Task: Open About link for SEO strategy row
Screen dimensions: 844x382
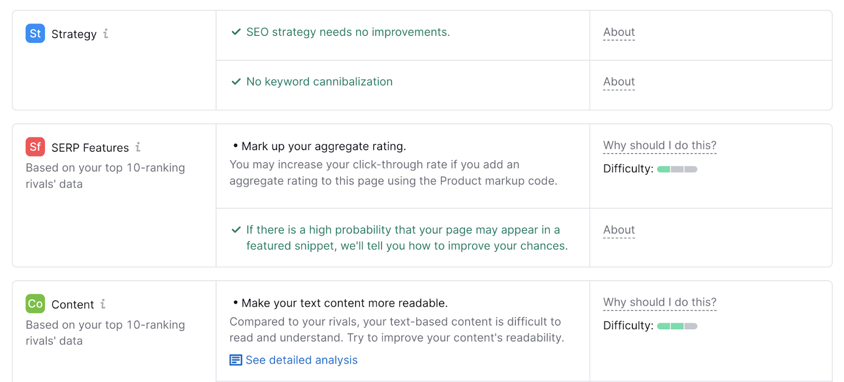Action: 619,32
